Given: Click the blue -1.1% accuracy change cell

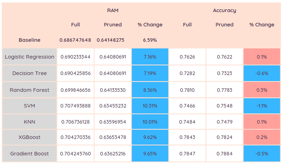Looking at the screenshot, I should pos(262,106).
